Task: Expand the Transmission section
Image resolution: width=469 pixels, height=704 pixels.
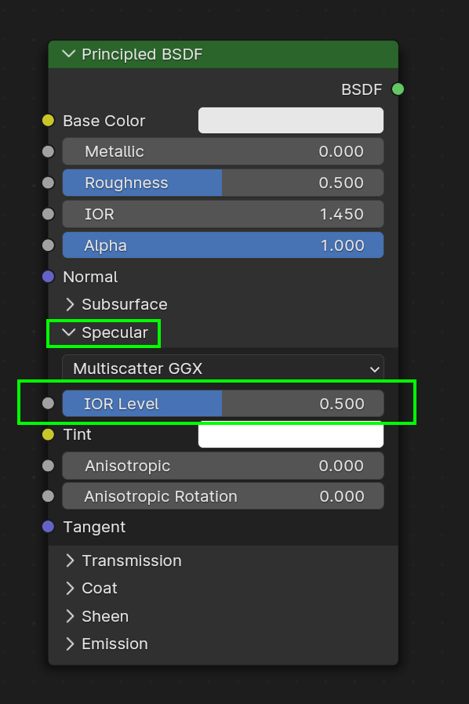Action: click(x=70, y=561)
